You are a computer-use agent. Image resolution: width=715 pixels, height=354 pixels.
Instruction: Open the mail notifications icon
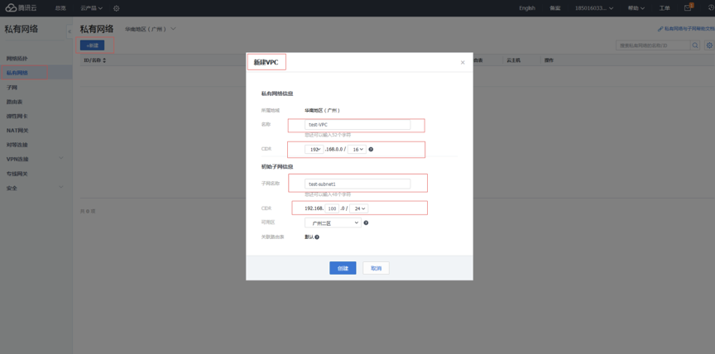pos(688,8)
